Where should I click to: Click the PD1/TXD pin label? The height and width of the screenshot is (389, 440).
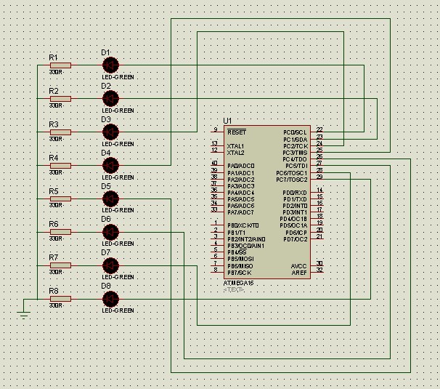click(x=295, y=199)
